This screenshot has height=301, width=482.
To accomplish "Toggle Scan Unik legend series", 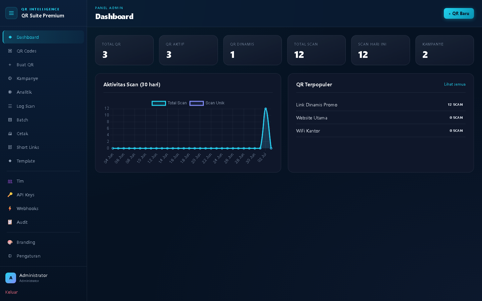I will click(207, 103).
